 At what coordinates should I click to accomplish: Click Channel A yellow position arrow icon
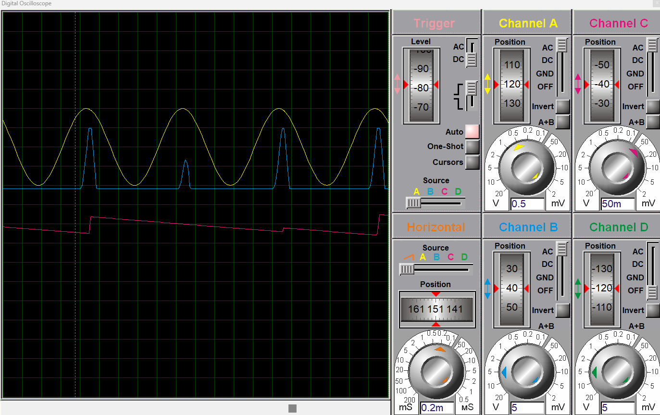487,84
